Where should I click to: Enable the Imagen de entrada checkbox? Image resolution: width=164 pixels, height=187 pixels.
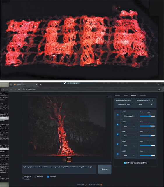coord(23,178)
